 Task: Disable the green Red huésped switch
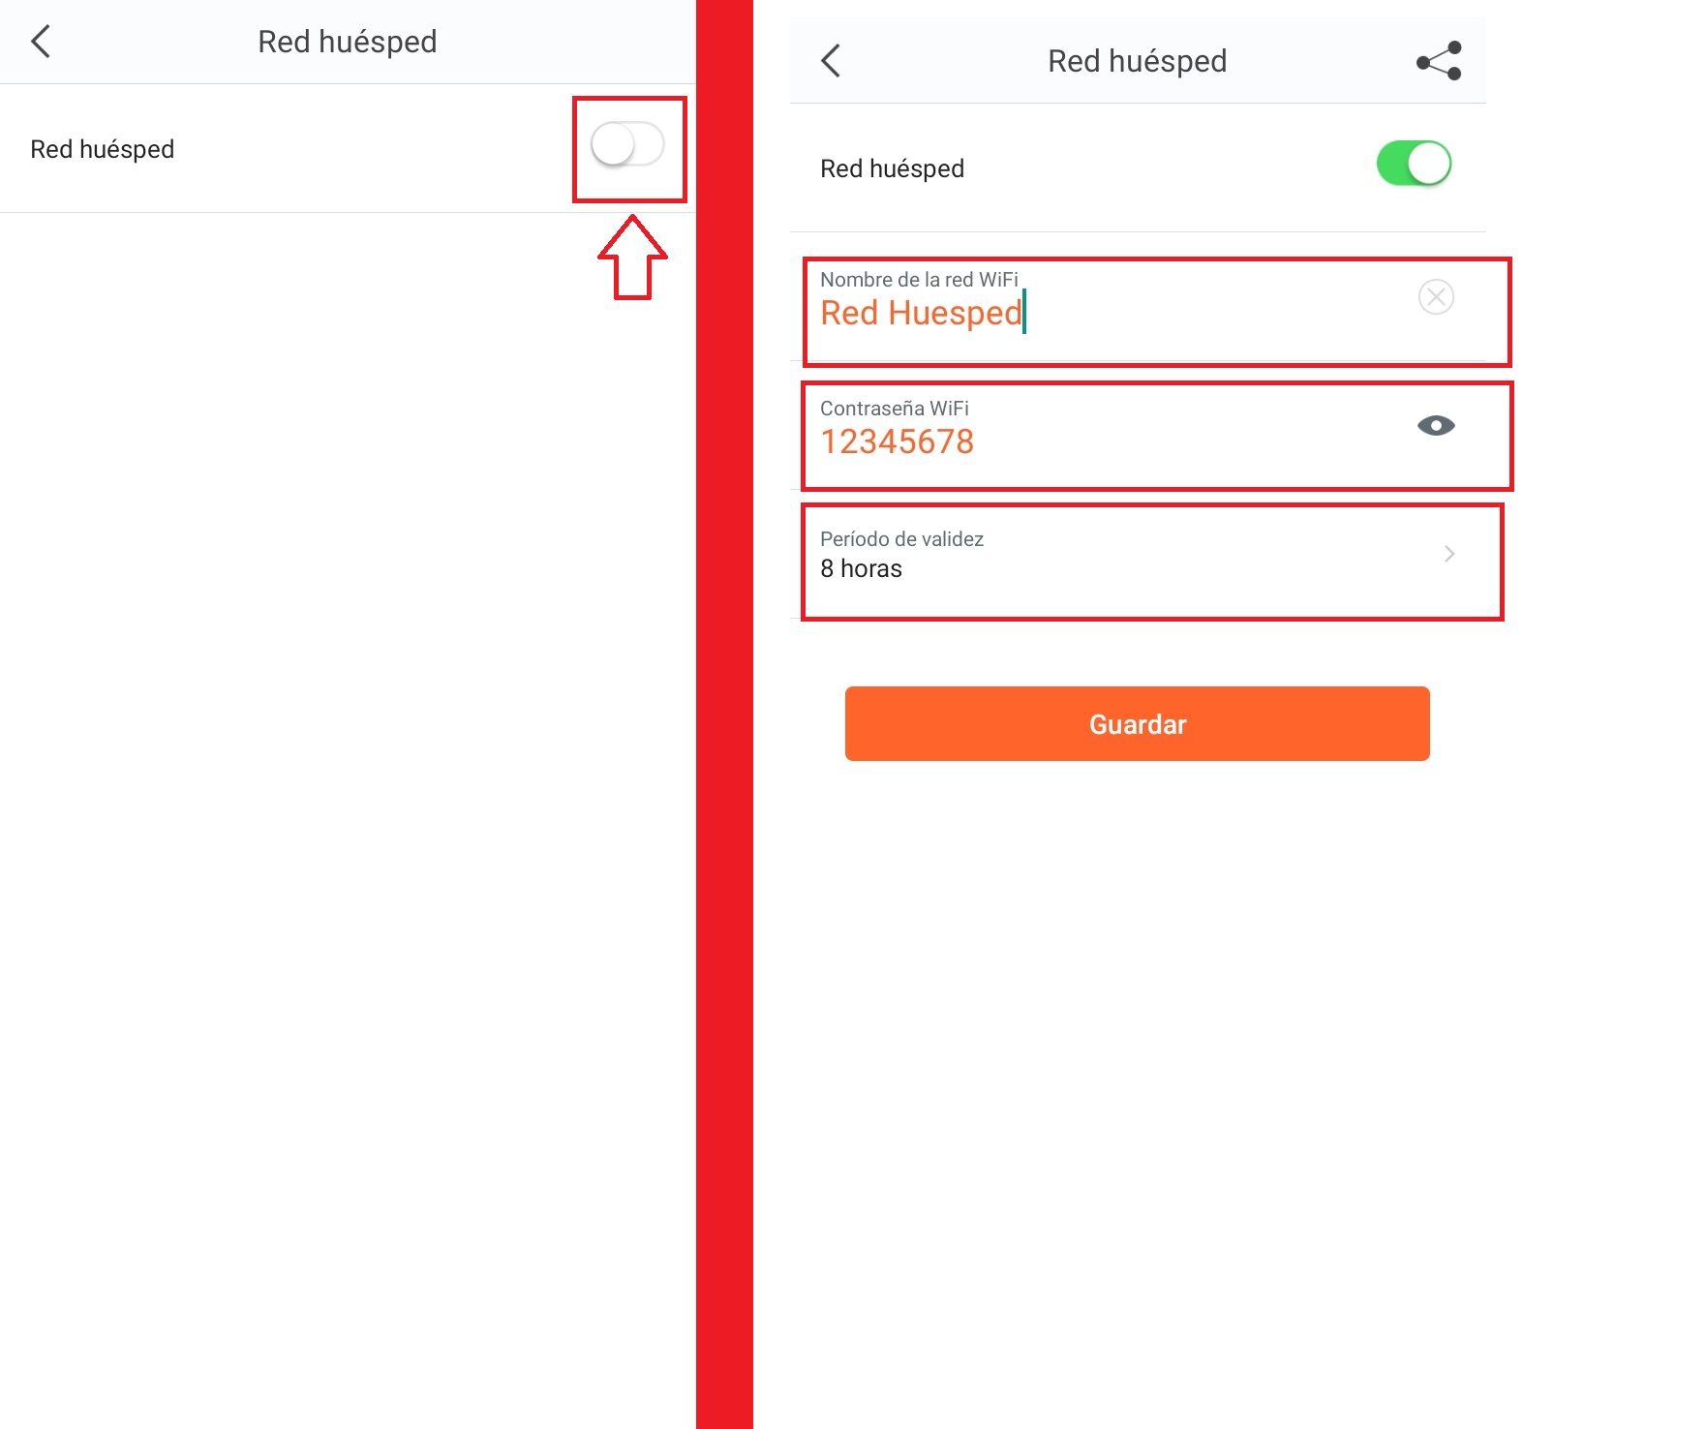pos(1414,164)
